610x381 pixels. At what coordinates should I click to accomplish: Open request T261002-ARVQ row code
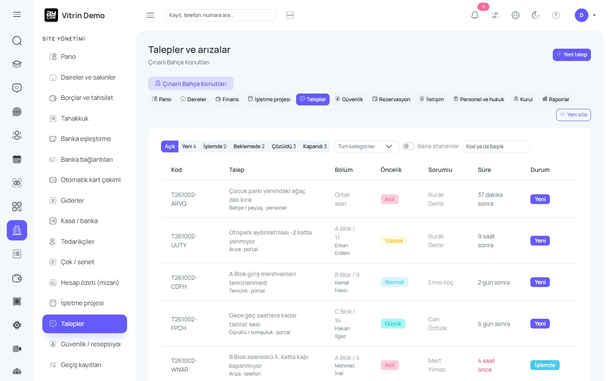tap(184, 199)
